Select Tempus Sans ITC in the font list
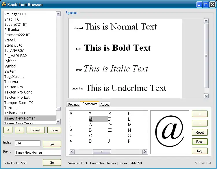 pyautogui.click(x=30, y=103)
